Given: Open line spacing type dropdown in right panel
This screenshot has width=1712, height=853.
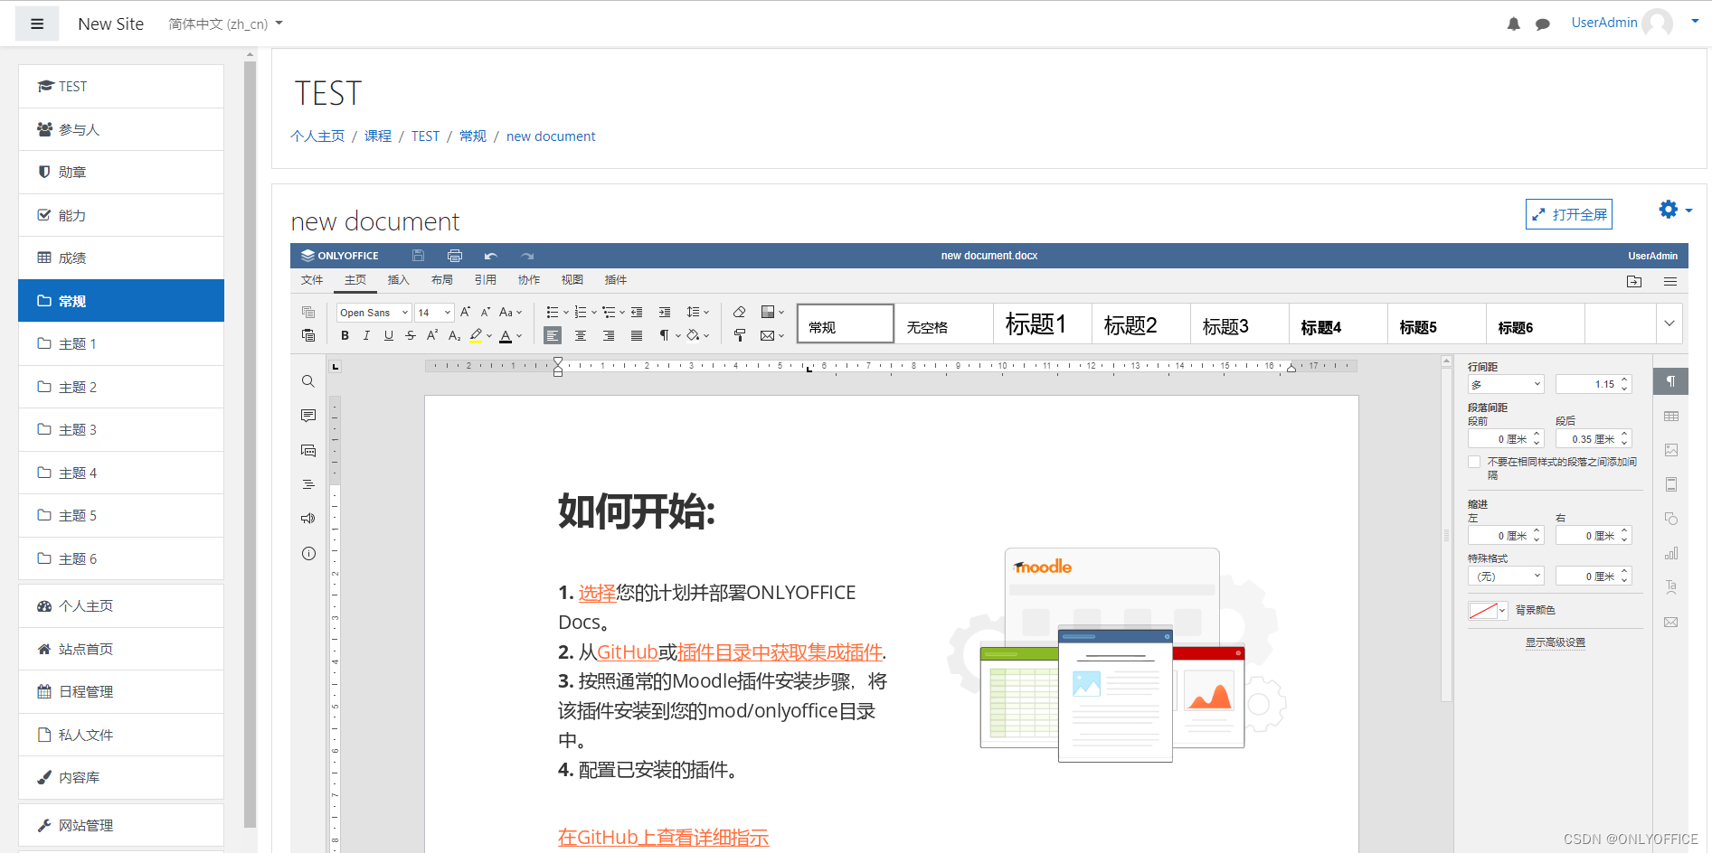Looking at the screenshot, I should tap(1505, 384).
